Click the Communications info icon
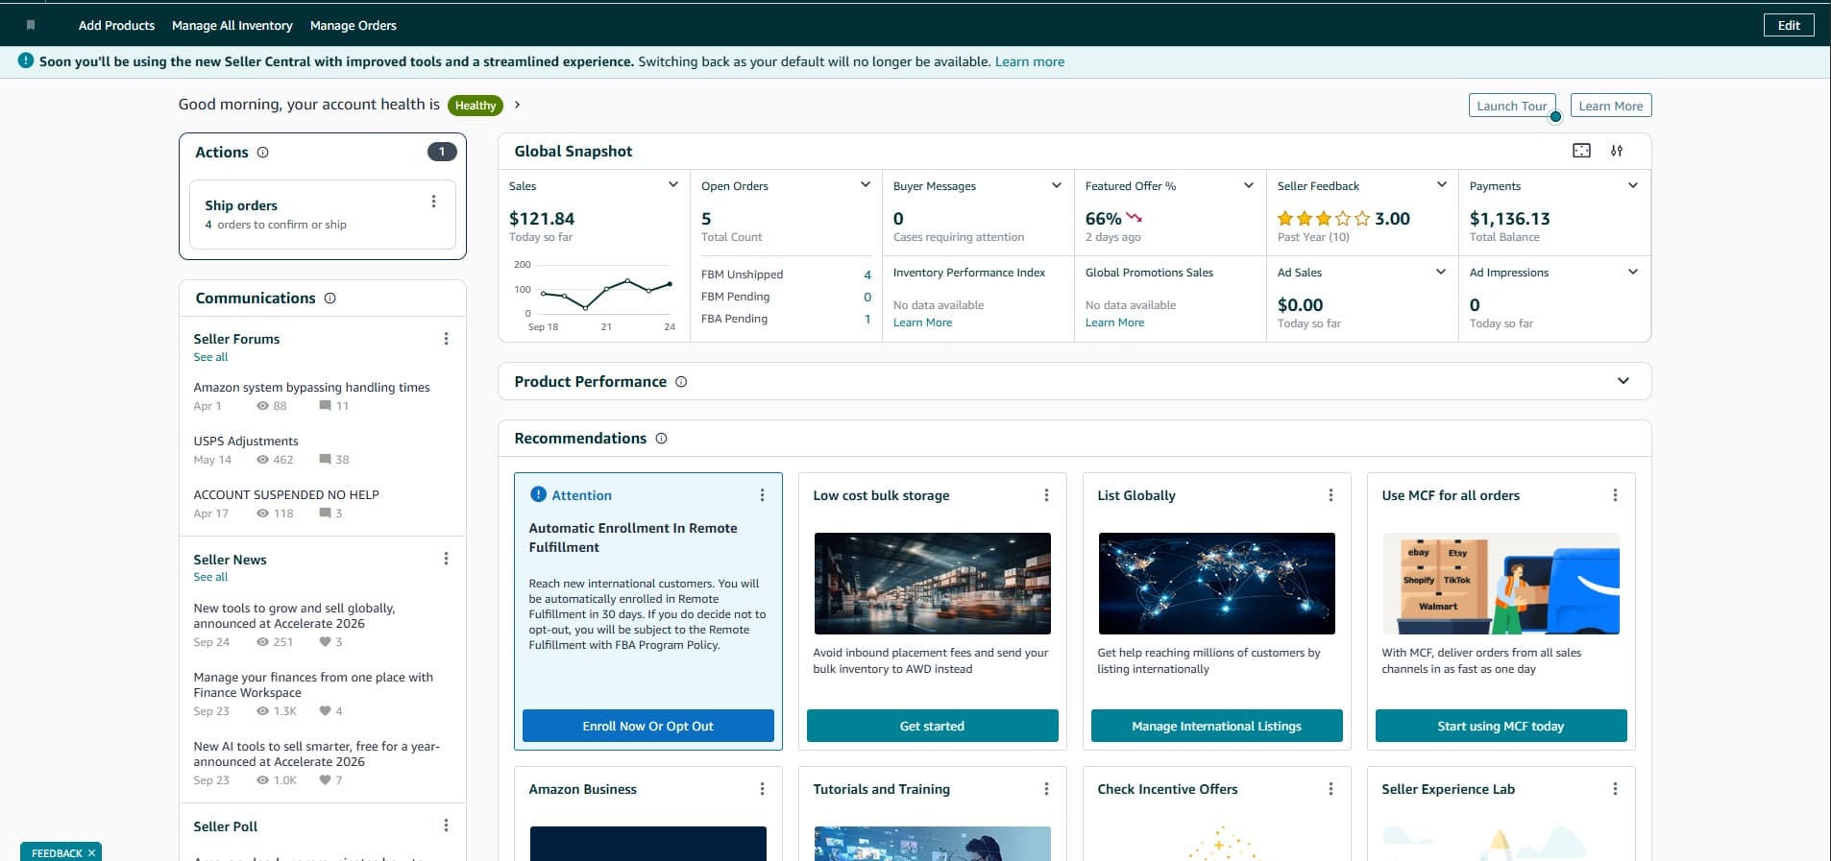Viewport: 1831px width, 861px height. (x=330, y=299)
